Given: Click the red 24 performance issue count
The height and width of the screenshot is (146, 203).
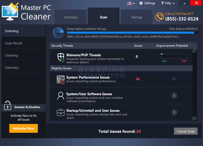Looking at the screenshot, I should 138,79.
